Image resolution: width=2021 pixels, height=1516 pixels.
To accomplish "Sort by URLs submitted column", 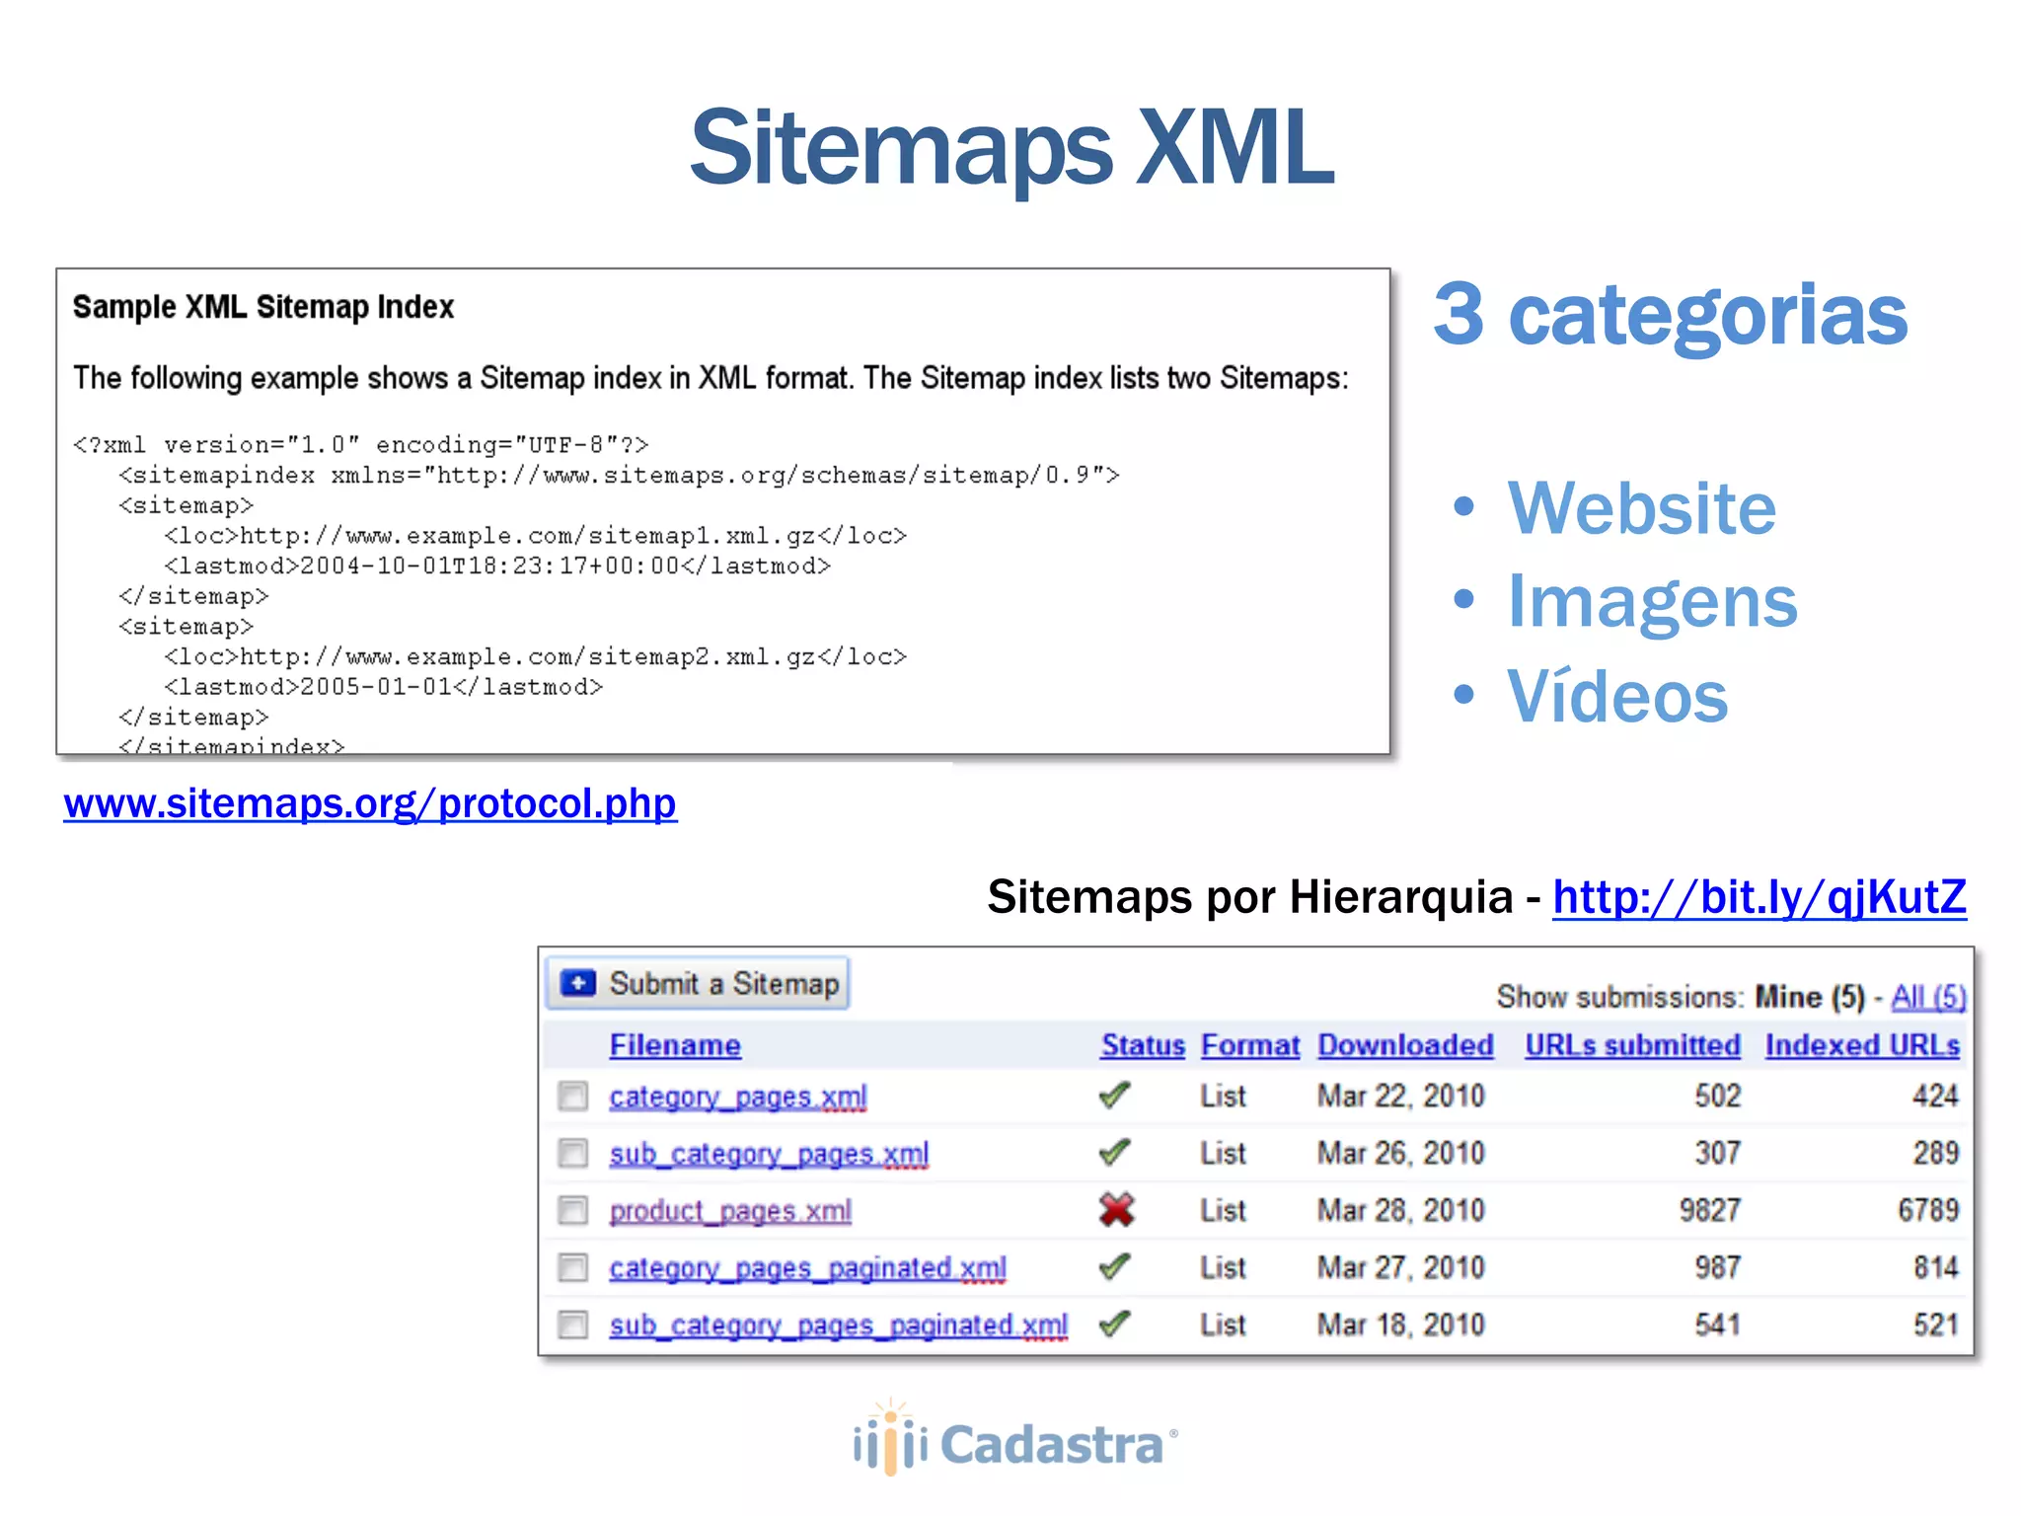I will click(1632, 1045).
